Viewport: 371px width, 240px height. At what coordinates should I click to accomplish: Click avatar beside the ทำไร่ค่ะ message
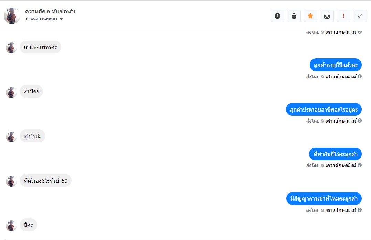pyautogui.click(x=11, y=137)
